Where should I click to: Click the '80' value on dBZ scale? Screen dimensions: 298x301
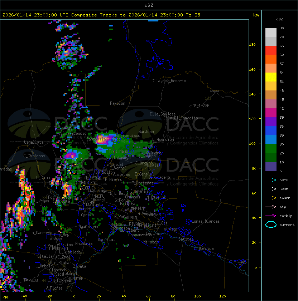click(282, 28)
